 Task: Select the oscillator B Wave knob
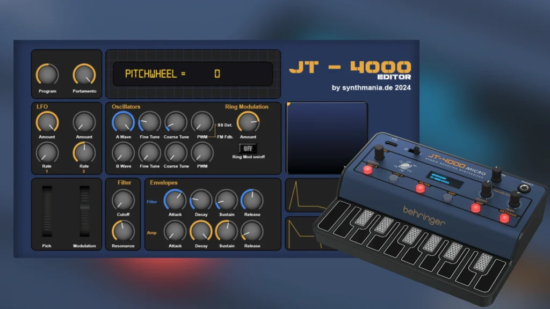[123, 152]
